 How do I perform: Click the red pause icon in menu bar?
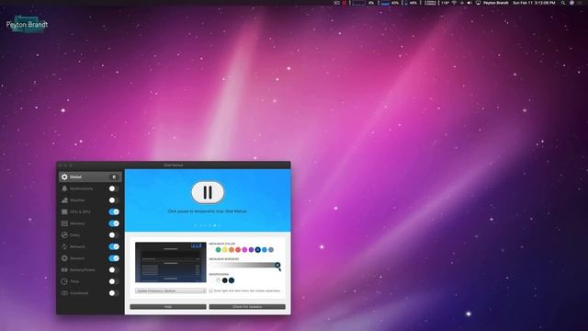click(x=345, y=3)
